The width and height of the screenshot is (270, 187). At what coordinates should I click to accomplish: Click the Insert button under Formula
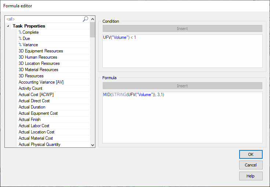(x=182, y=86)
